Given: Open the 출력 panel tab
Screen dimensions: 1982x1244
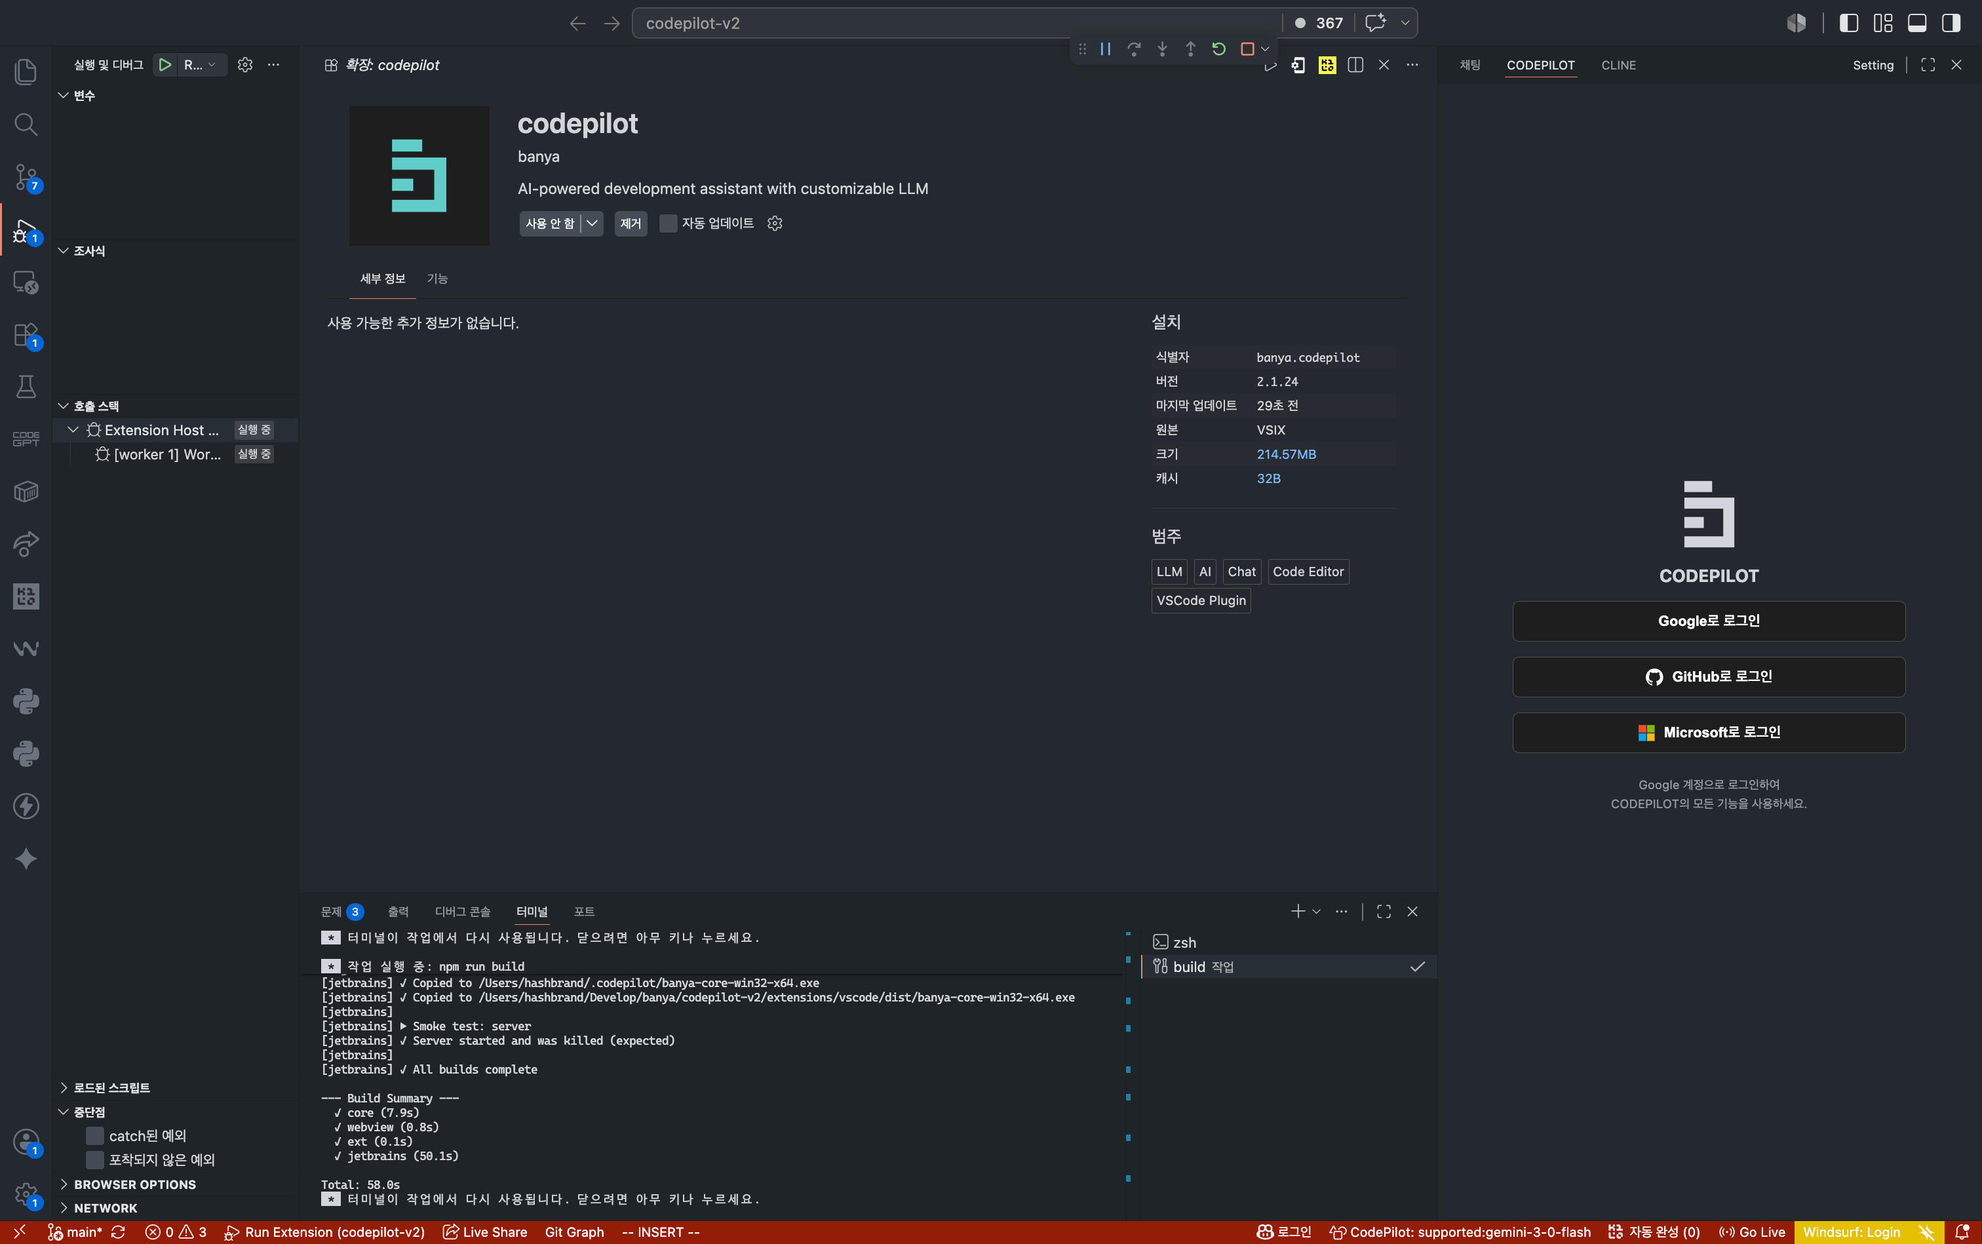Looking at the screenshot, I should click(x=398, y=912).
